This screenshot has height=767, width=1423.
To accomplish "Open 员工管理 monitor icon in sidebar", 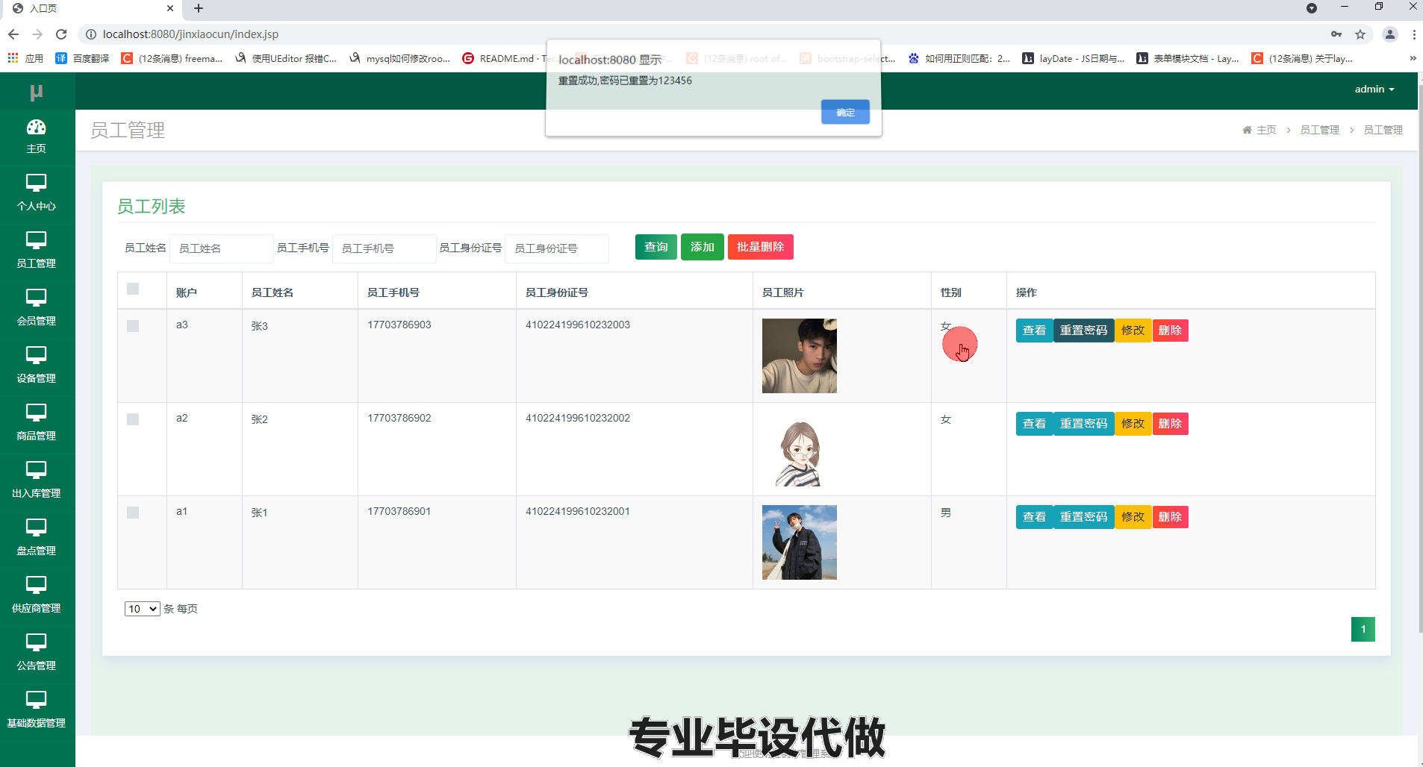I will pyautogui.click(x=36, y=240).
